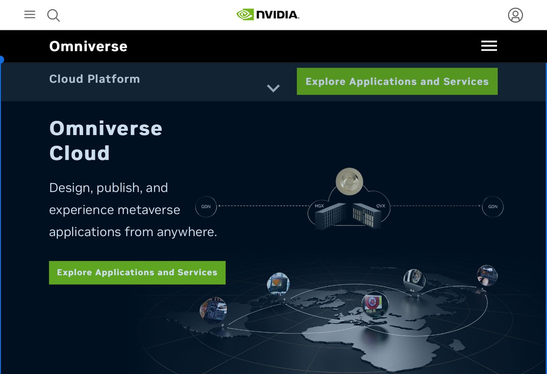547x374 pixels.
Task: Open the Omniverse section hamburger menu
Action: [489, 46]
